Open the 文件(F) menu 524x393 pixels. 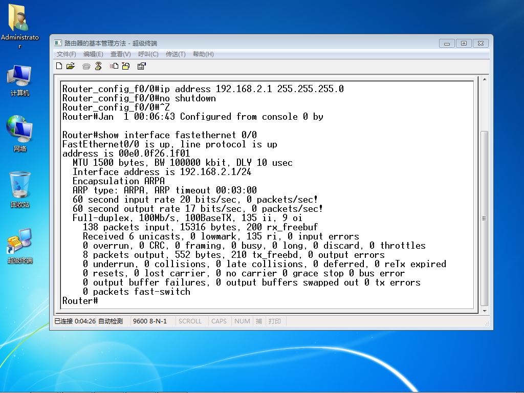[66, 54]
